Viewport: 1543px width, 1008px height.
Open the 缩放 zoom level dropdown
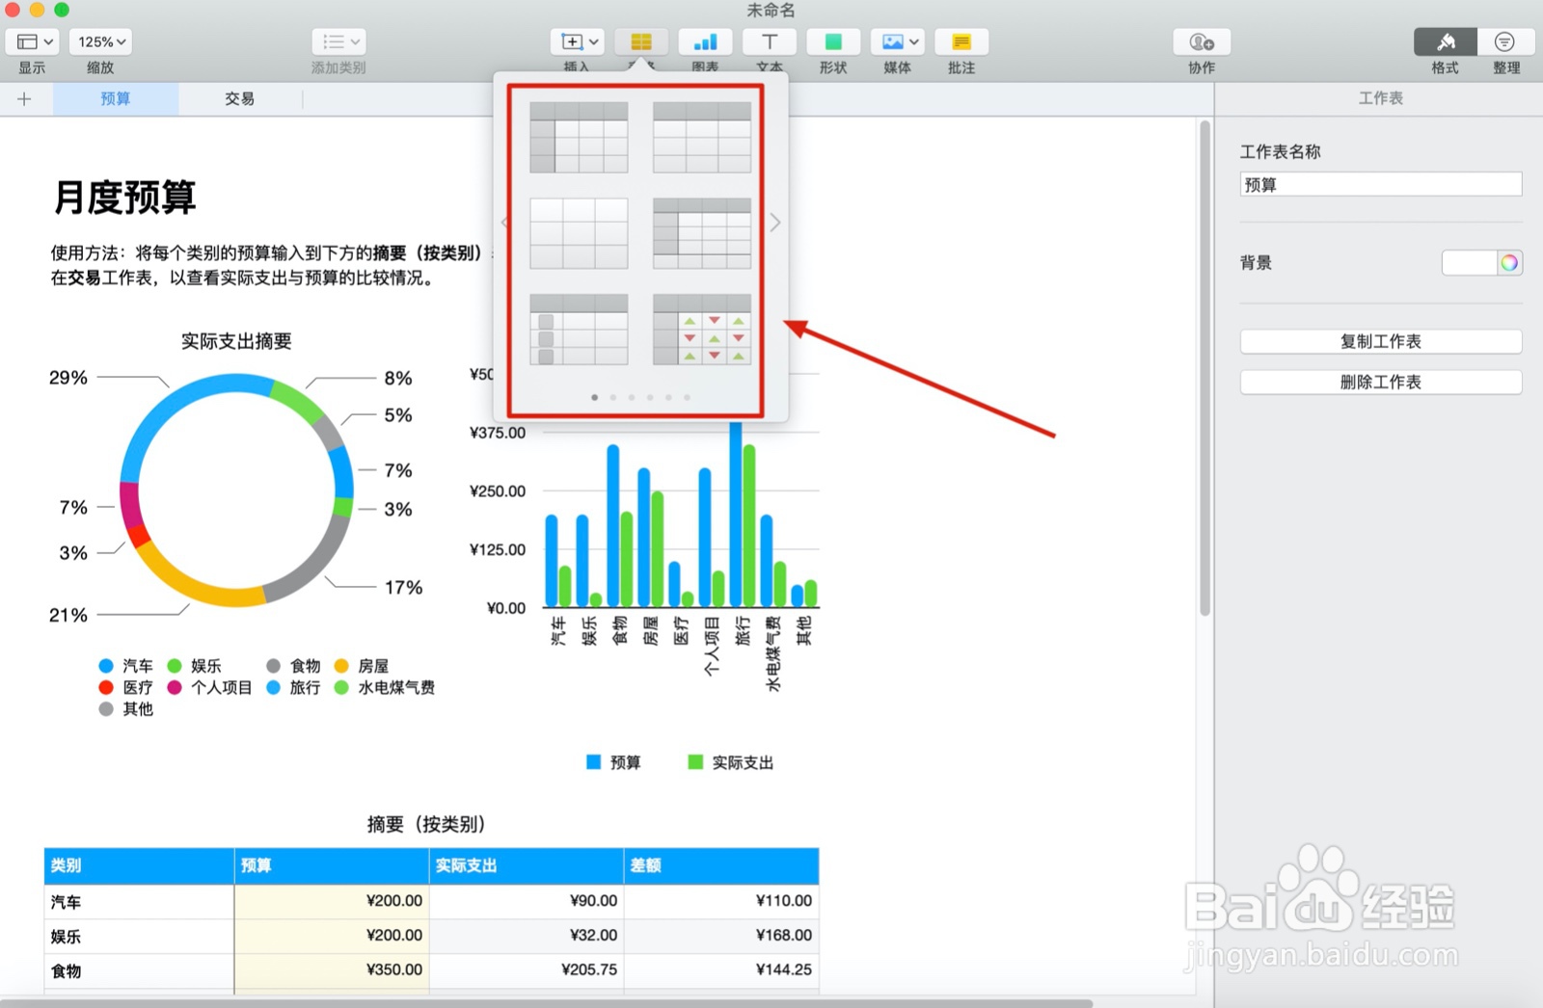100,41
